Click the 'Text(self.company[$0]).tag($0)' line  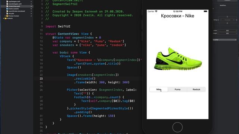pyautogui.click(x=108, y=101)
